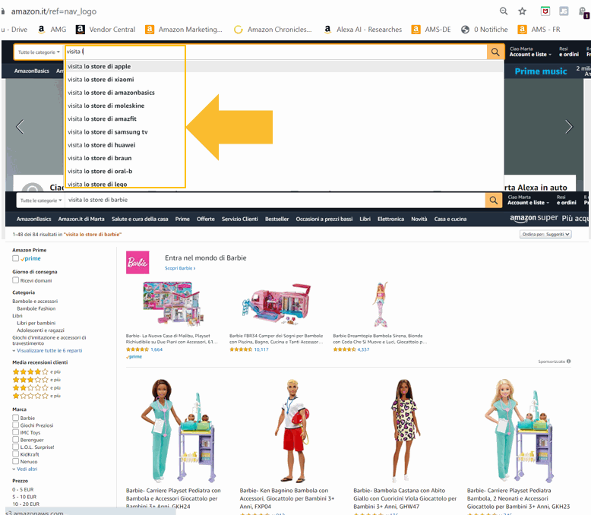Click the previous carousel slide arrow
Screen dimensions: 591x515
click(x=20, y=127)
